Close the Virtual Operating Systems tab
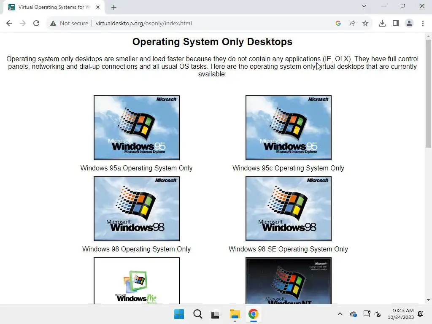Image resolution: width=432 pixels, height=324 pixels. (98, 7)
